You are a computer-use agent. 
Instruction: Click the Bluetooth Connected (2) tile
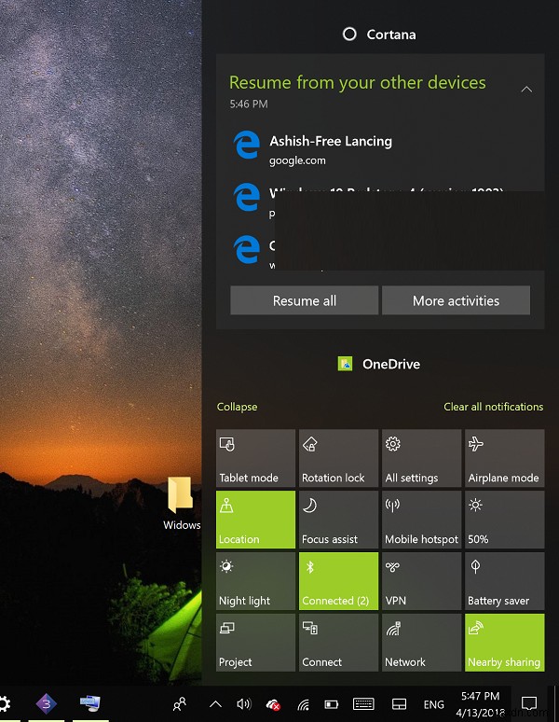coord(338,581)
